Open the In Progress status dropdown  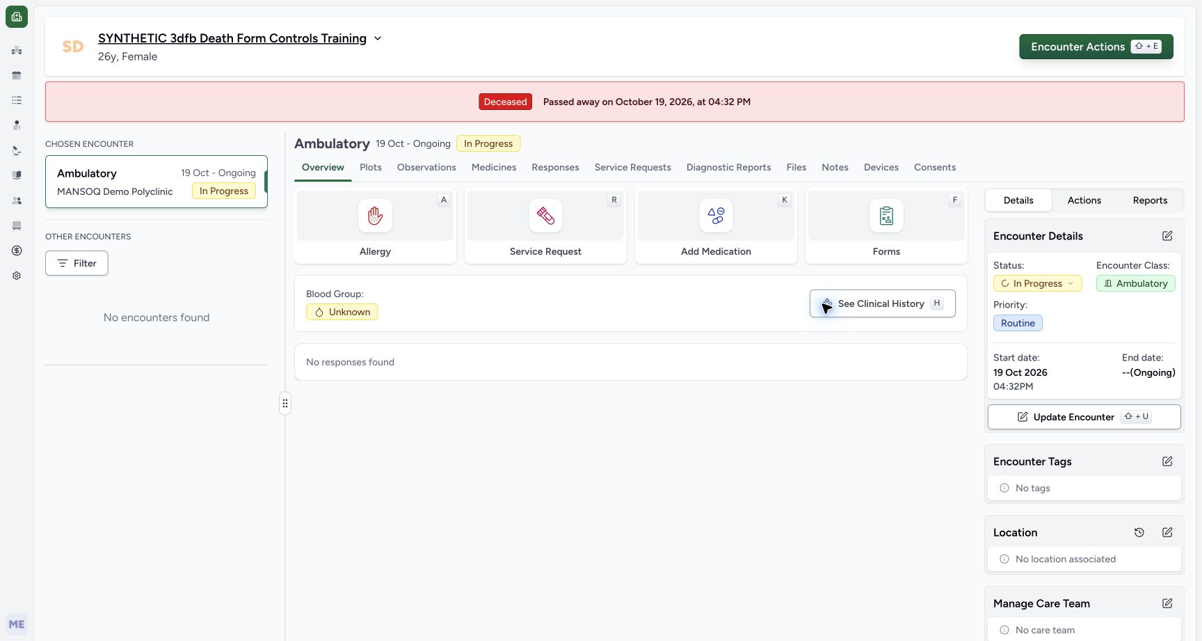pyautogui.click(x=1037, y=283)
